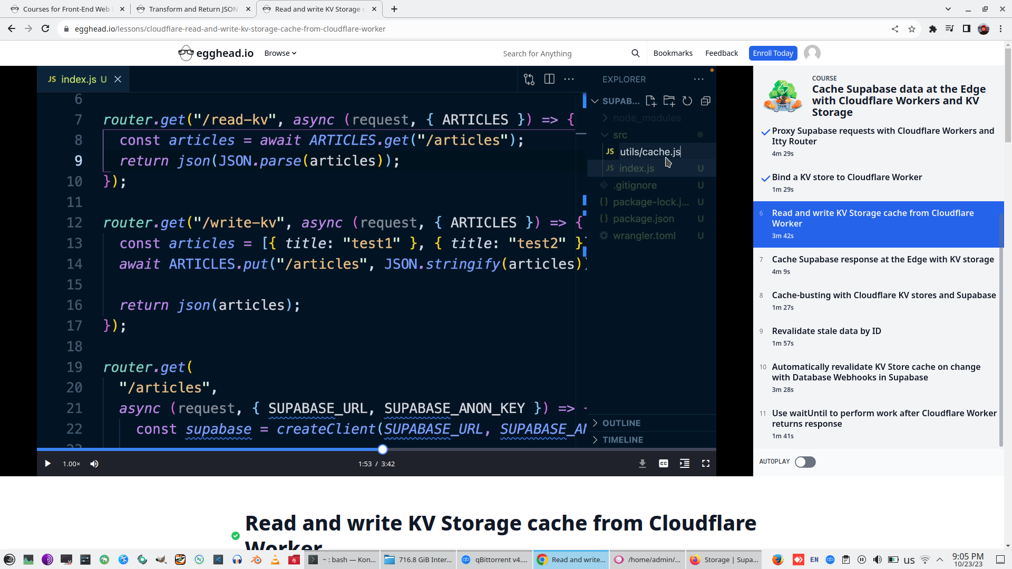Toggle the Autoplay switch
The image size is (1012, 569).
(x=805, y=462)
